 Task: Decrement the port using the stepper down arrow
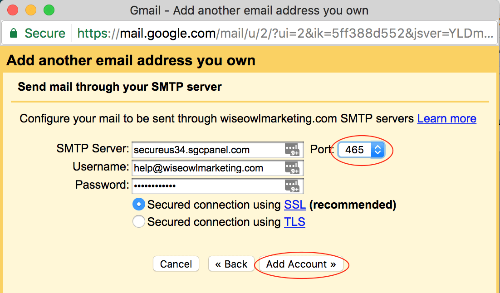click(377, 152)
